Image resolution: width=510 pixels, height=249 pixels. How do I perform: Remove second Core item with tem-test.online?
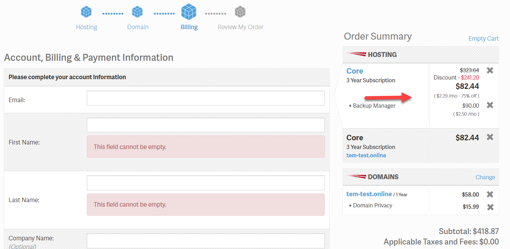490,137
